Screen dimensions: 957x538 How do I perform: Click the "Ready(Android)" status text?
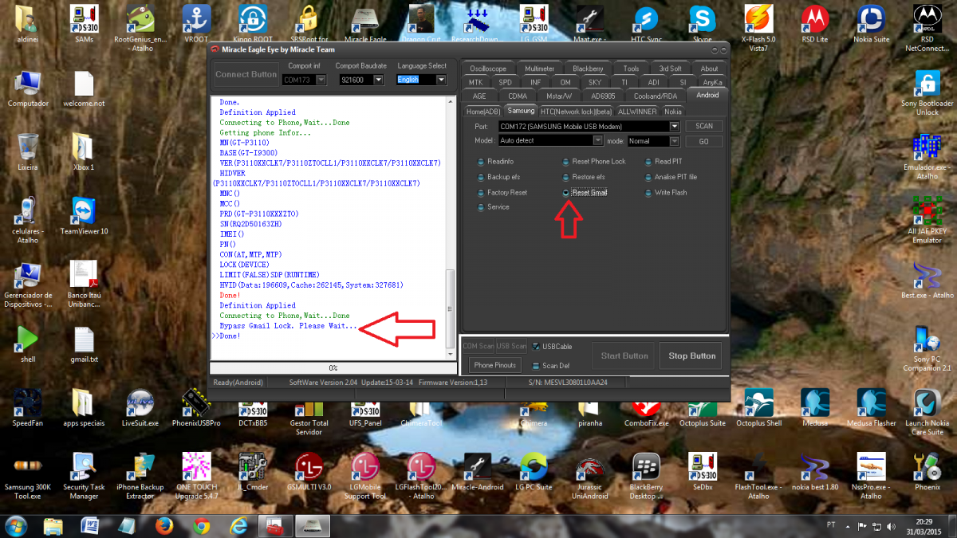pyautogui.click(x=238, y=383)
